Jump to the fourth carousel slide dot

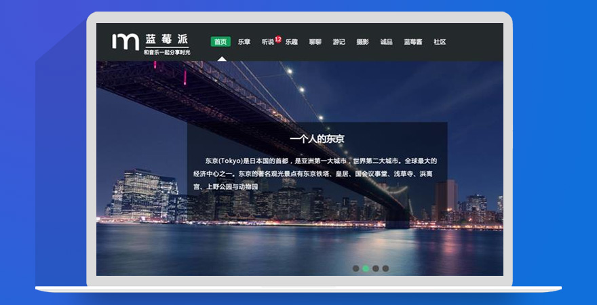click(385, 268)
